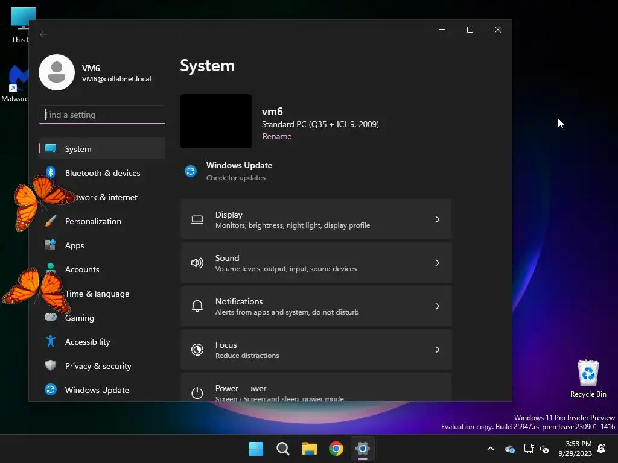Click the Rename link under vm6
Viewport: 618px width, 463px height.
click(x=277, y=136)
